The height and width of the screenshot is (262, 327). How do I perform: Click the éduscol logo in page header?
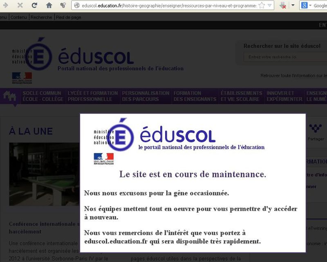(96, 57)
